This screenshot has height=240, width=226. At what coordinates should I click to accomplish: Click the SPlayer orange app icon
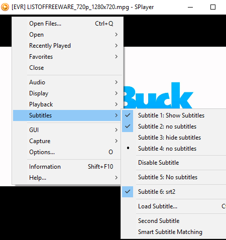pyautogui.click(x=5, y=7)
